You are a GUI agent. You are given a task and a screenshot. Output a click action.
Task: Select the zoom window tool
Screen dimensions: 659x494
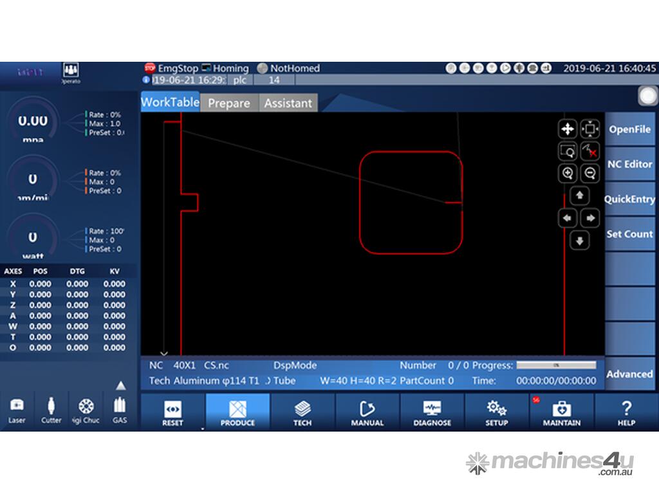tap(567, 151)
